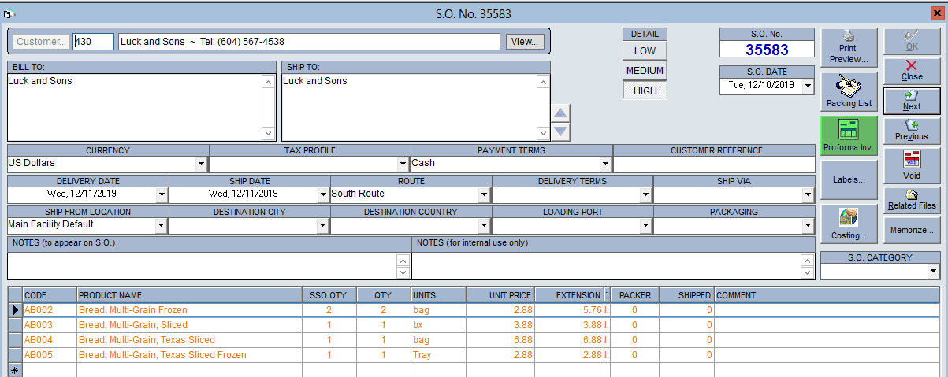Expand Tax Profile dropdown
Viewport: 948px width, 377px height.
coord(403,164)
